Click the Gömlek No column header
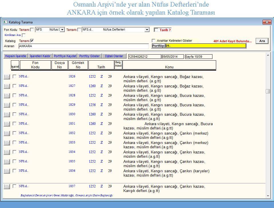Viewport: 274px width, 208px height. point(78,65)
